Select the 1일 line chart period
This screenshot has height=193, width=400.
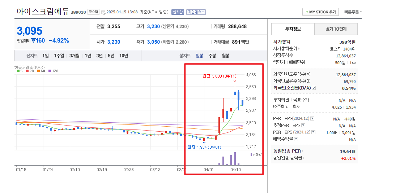coord(46,56)
